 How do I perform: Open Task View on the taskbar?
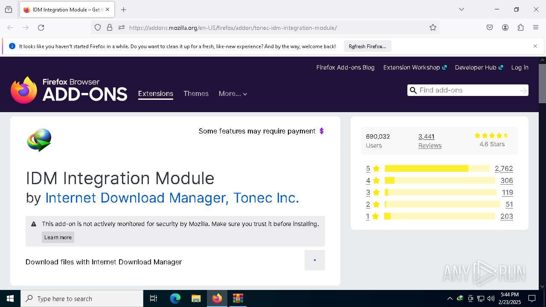154,298
